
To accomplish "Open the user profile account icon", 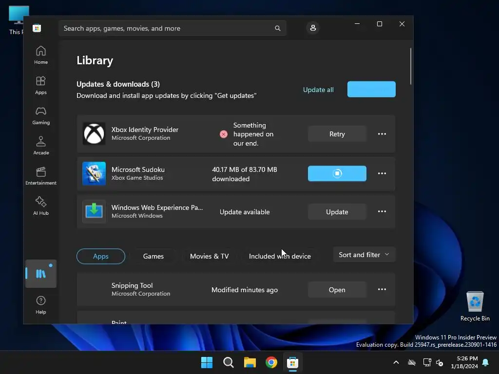I will (x=313, y=28).
